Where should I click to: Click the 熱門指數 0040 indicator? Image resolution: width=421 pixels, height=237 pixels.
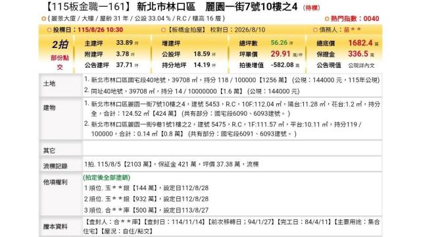click(x=355, y=19)
